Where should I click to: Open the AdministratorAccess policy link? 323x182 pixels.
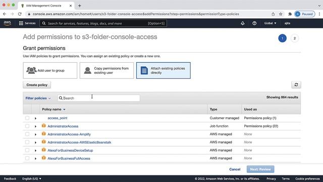63,126
